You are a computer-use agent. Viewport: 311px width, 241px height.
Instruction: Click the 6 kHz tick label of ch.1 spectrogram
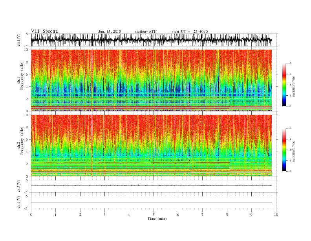(x=27, y=74)
